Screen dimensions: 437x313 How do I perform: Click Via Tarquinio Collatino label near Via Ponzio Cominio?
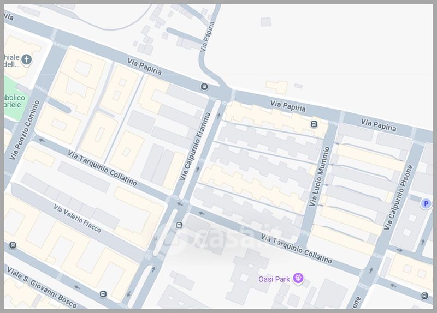[x=102, y=168]
